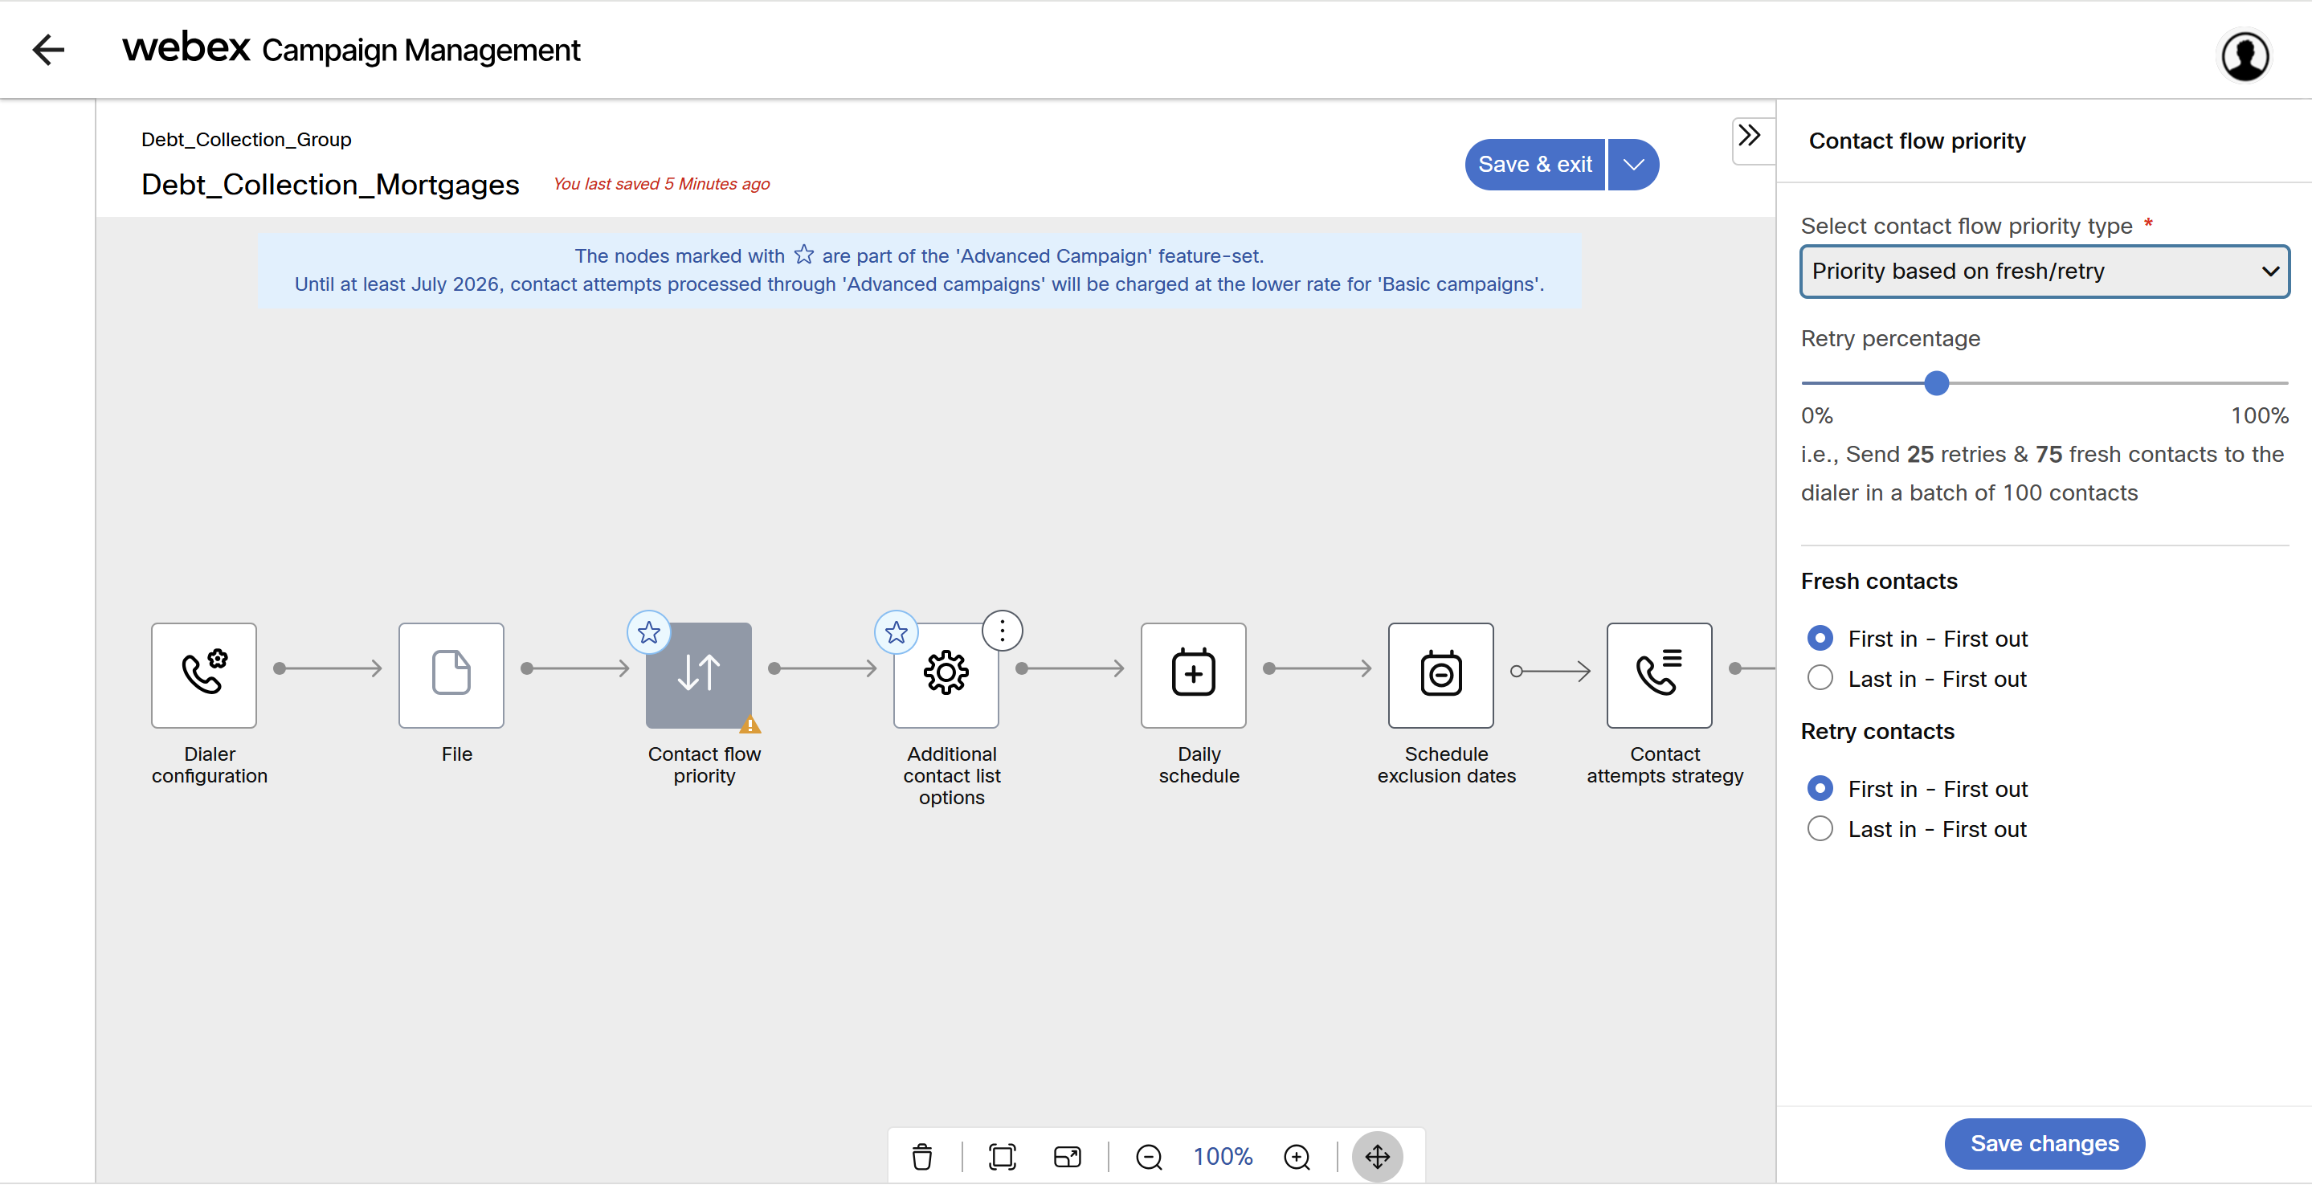Click the trash delete icon in the toolbar
2312x1193 pixels.
[x=921, y=1156]
